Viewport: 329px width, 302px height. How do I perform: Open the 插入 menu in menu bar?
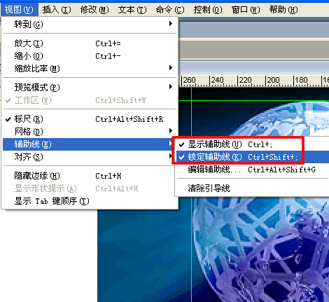pyautogui.click(x=57, y=10)
